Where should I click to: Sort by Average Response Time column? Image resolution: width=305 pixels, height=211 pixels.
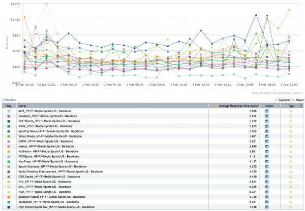pos(238,106)
